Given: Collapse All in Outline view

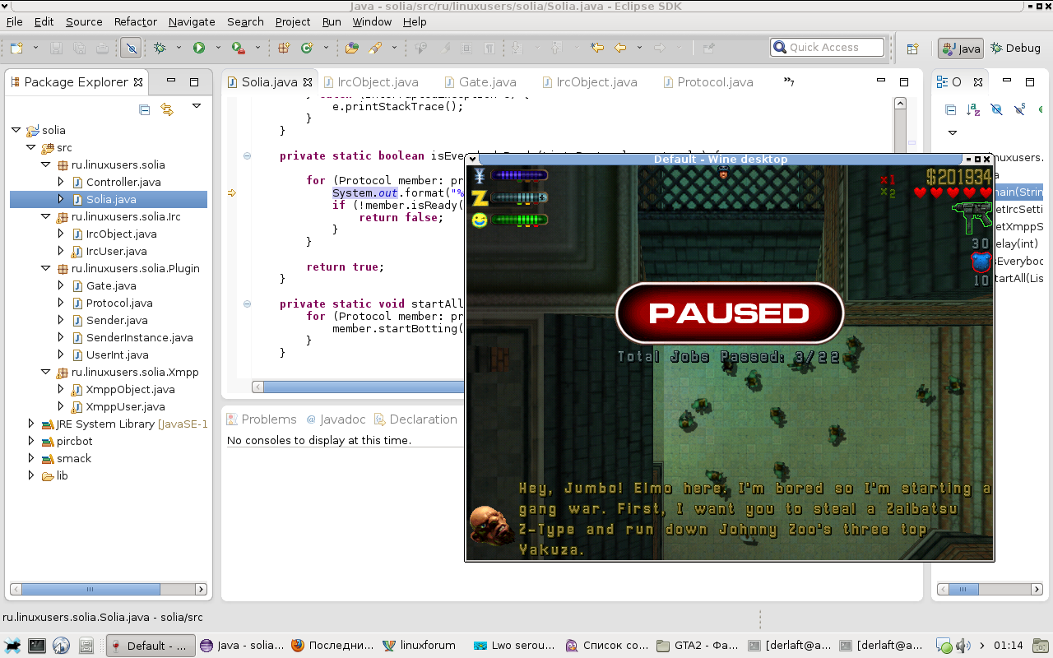Looking at the screenshot, I should (951, 109).
